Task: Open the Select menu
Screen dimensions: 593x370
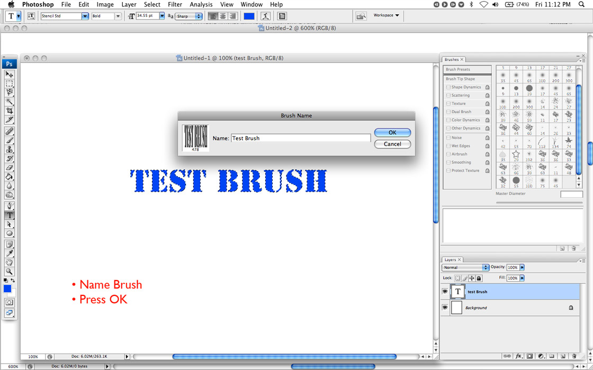Action: 152,5
